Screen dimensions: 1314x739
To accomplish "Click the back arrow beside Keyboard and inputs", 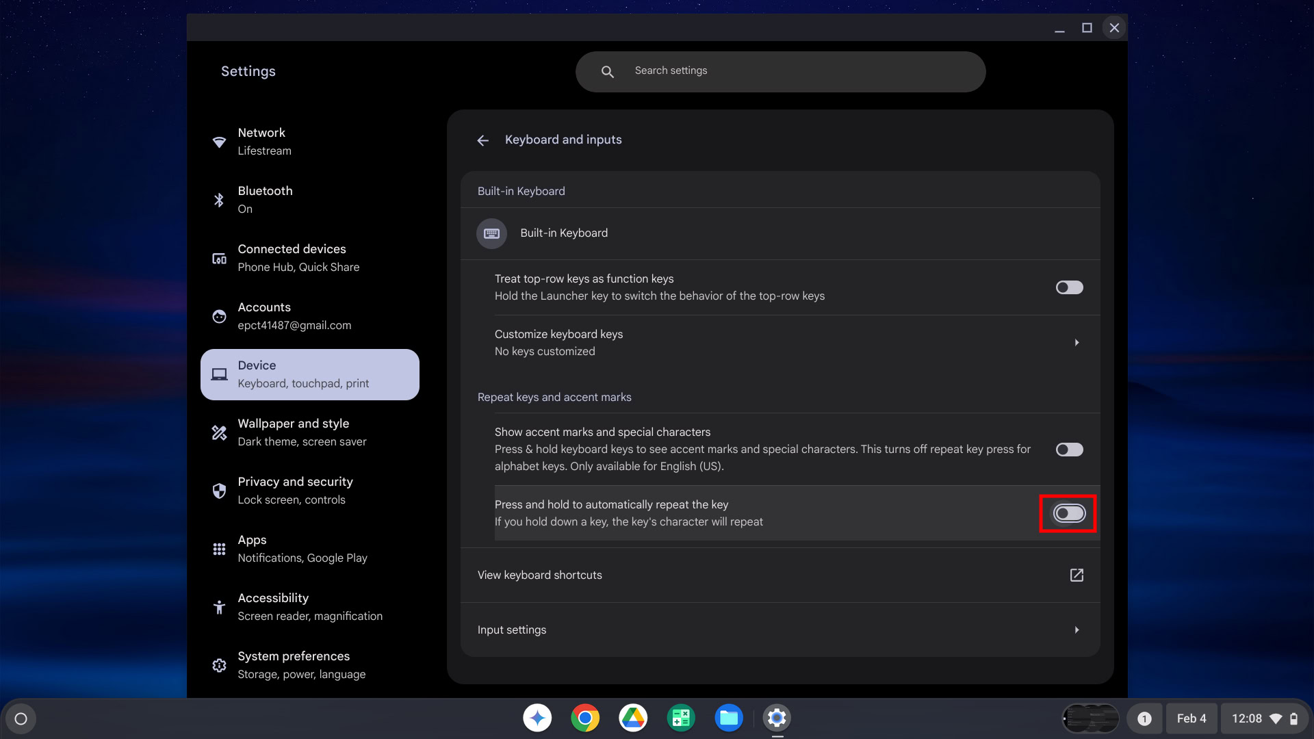I will (x=482, y=140).
